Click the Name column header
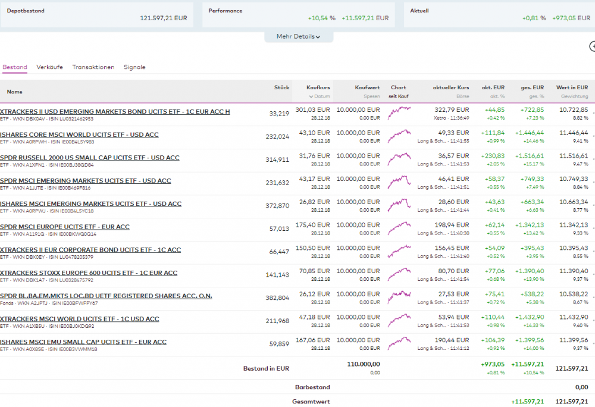595x407 pixels. tap(15, 92)
